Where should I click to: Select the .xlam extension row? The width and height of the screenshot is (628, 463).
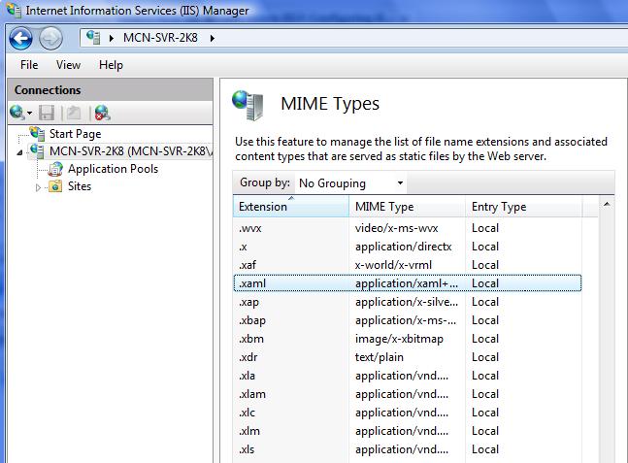tap(408, 394)
